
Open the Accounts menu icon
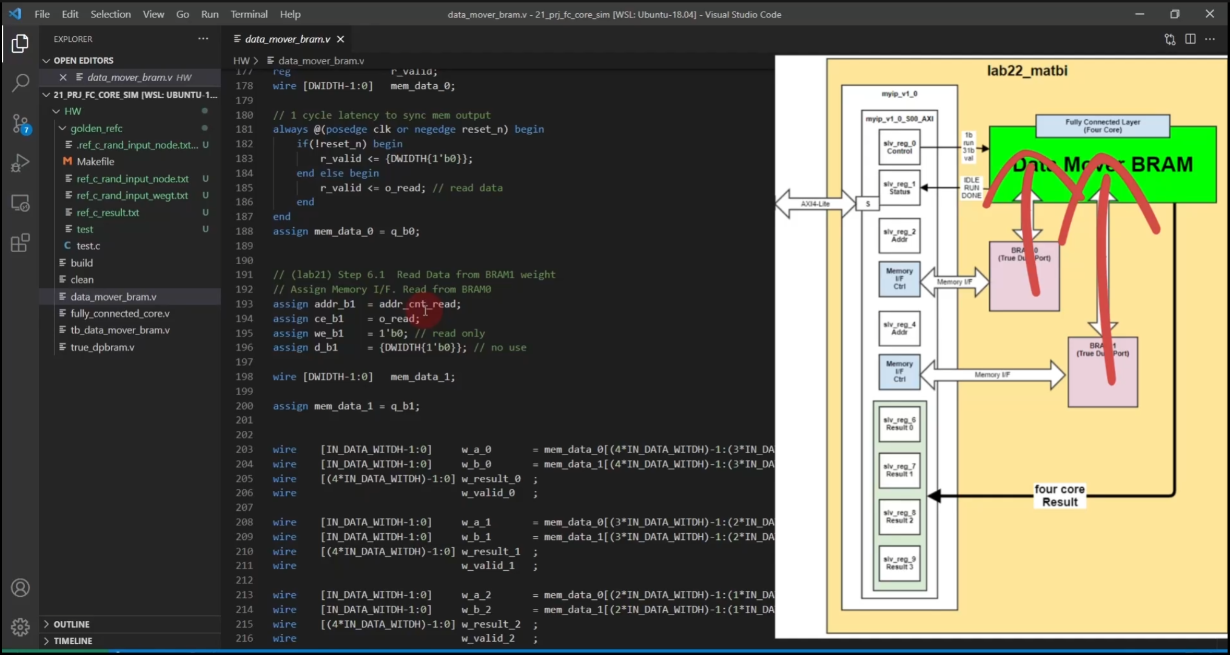point(20,588)
